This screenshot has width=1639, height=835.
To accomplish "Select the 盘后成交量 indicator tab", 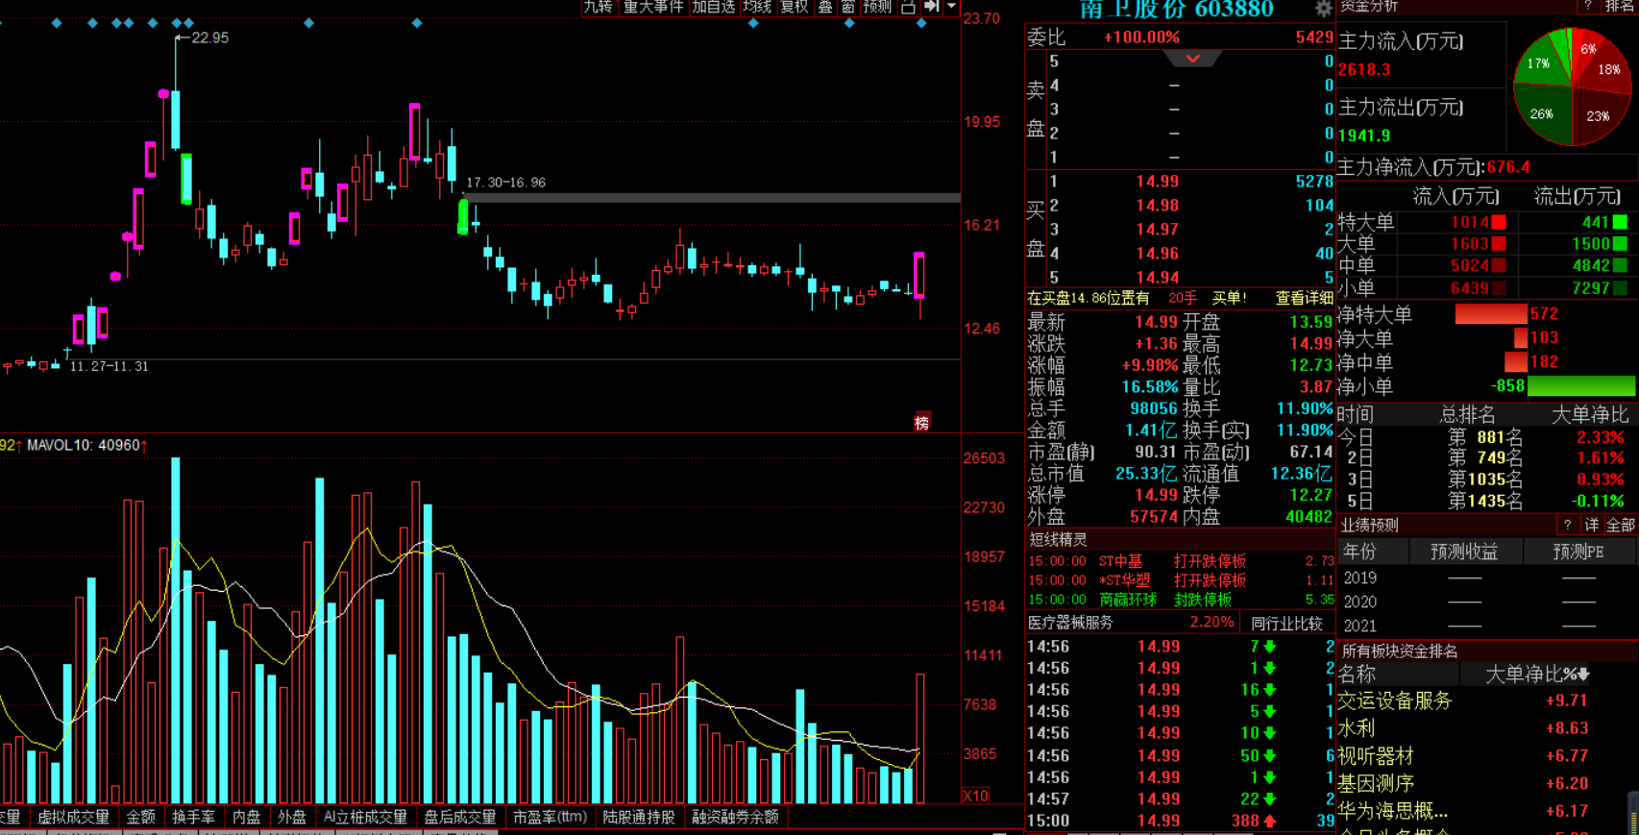I will 459,817.
